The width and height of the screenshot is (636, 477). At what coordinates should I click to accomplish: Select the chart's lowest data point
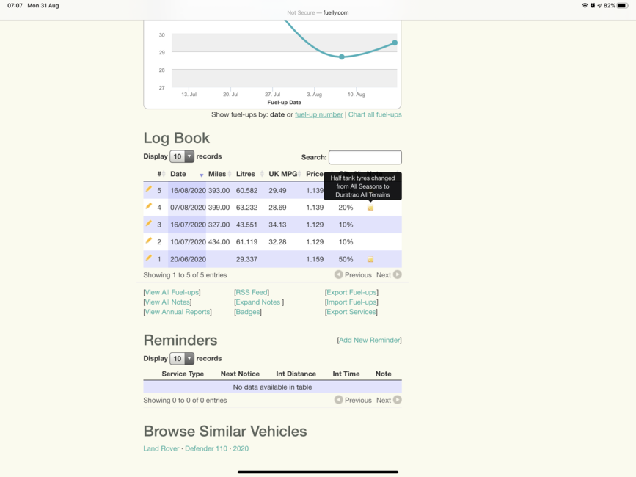(x=342, y=57)
